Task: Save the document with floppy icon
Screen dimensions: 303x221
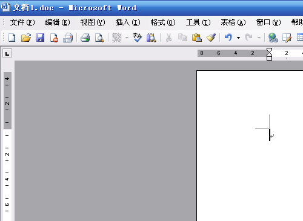Action: 40,38
